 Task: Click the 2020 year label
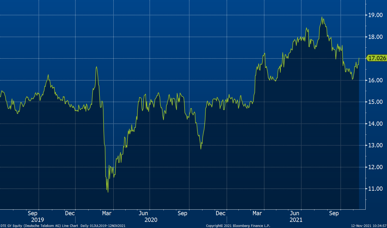click(151, 220)
